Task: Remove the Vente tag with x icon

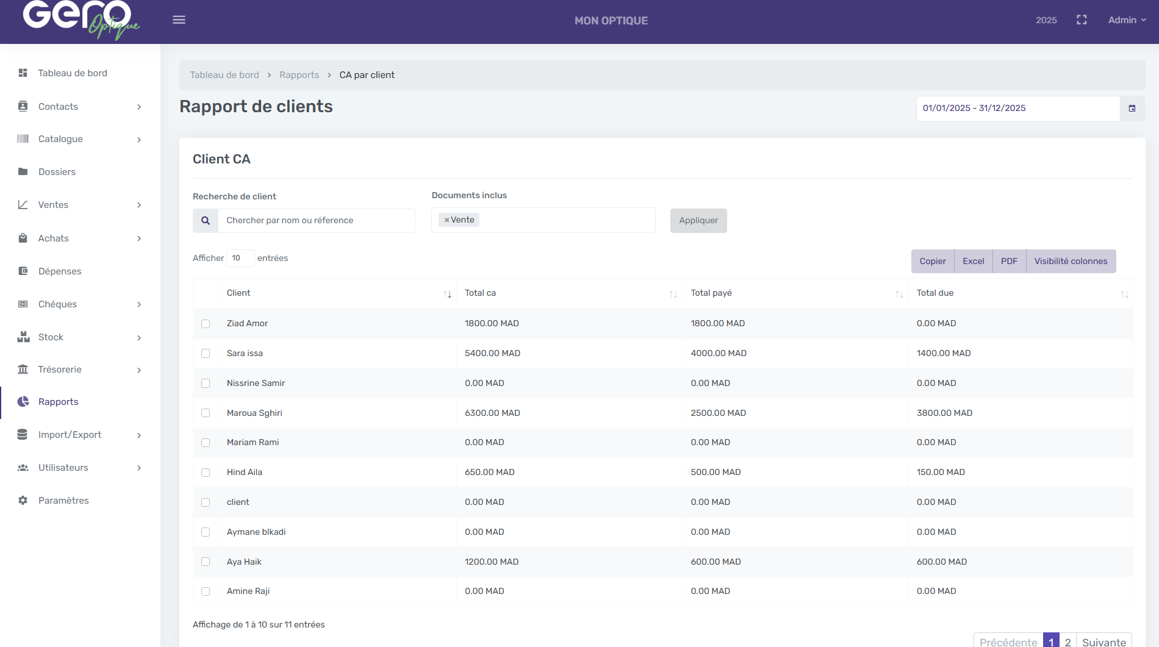Action: click(447, 220)
